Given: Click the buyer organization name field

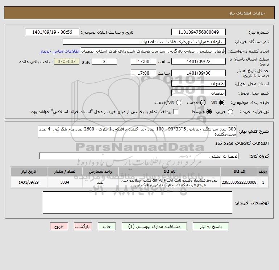Looking at the screenshot, I should point(144,41).
